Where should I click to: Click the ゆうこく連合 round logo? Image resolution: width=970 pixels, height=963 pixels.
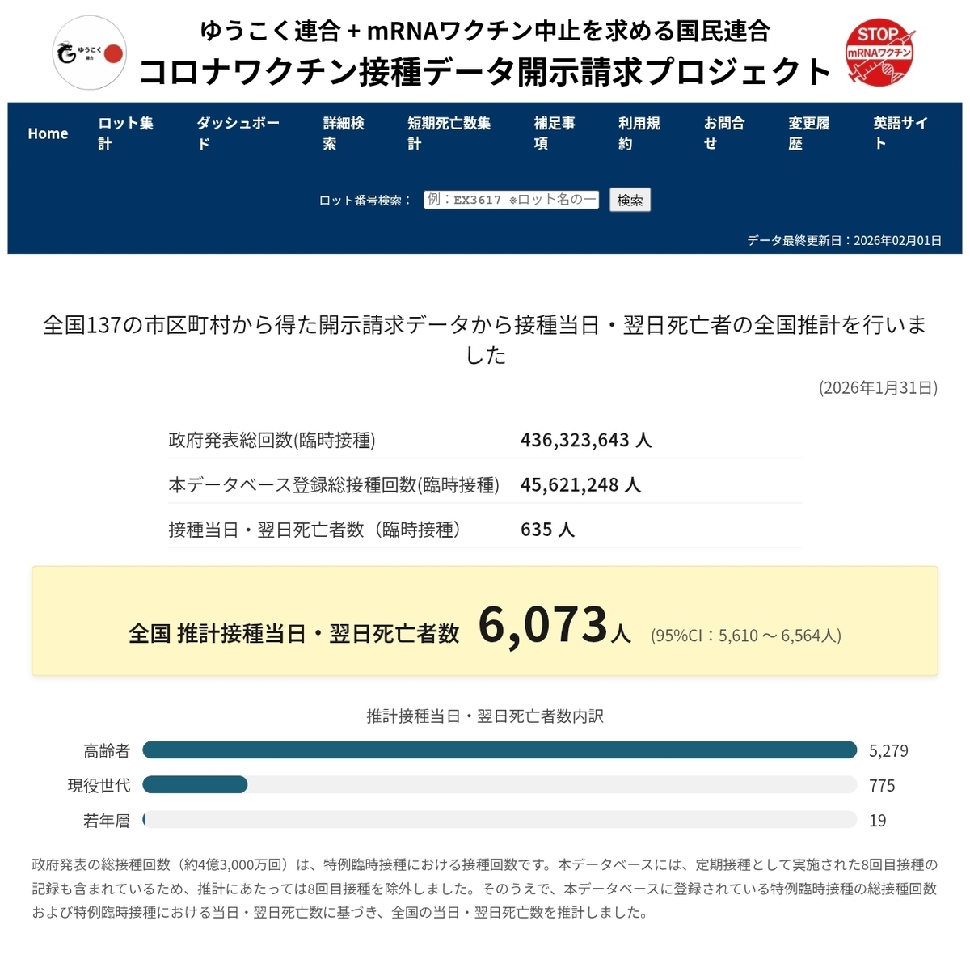(89, 53)
